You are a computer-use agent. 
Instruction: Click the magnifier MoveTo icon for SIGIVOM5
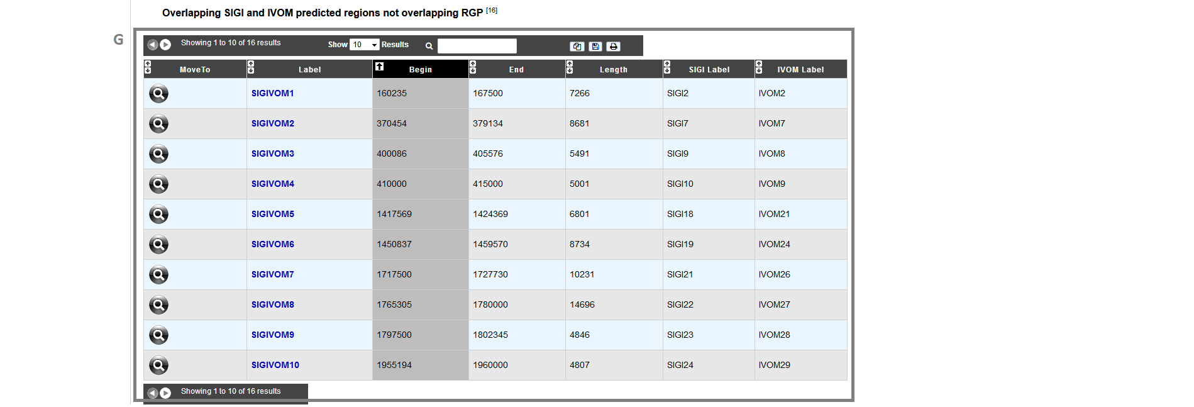click(x=158, y=215)
